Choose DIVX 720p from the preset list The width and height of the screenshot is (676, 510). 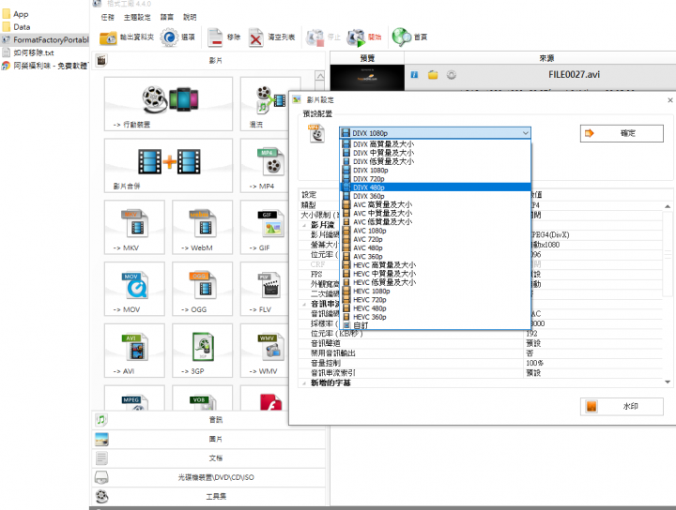435,179
